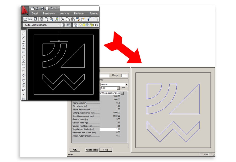This screenshot has height=162, width=236.
Task: Click Save diskette in quick access bar
Action: click(42, 9)
